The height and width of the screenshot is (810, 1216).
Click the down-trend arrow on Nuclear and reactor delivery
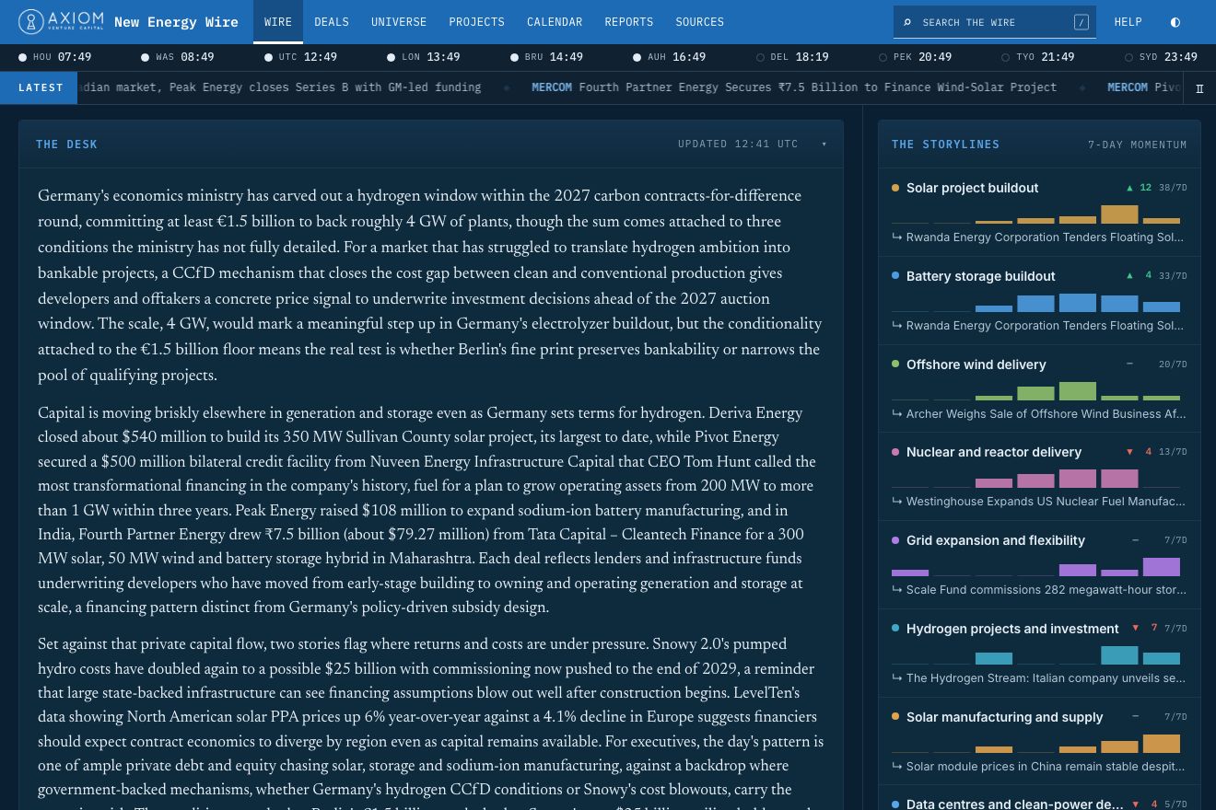click(1129, 452)
